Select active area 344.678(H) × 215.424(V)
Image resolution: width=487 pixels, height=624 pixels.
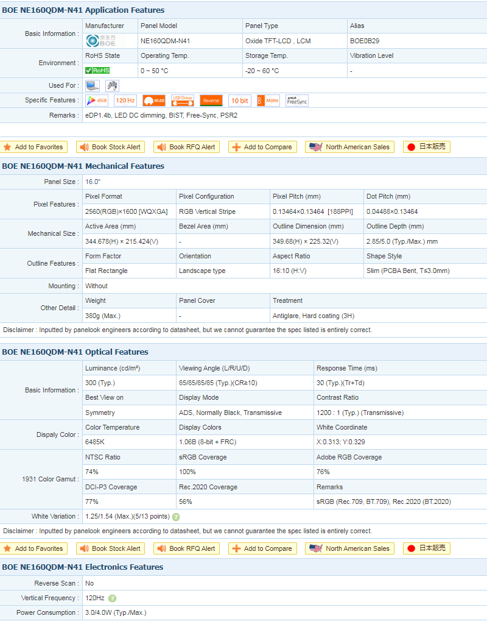point(122,241)
